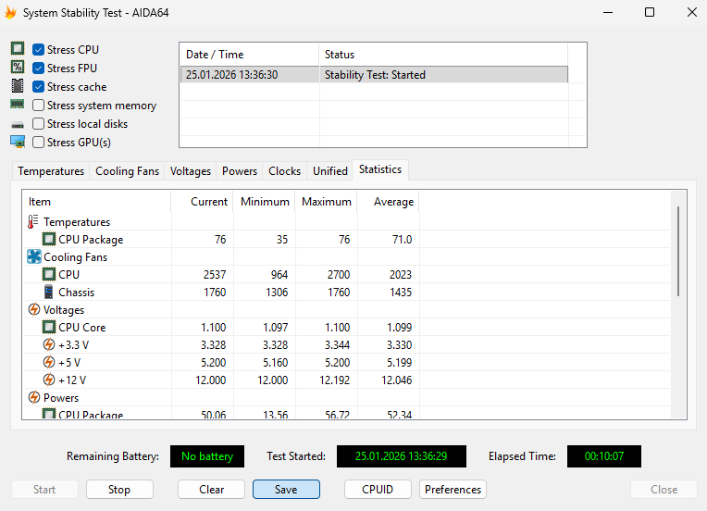The image size is (707, 511).
Task: Select the Unified tab
Action: pos(330,171)
